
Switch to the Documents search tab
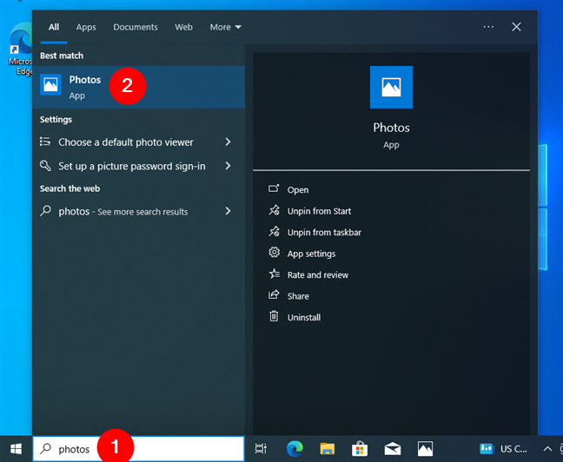pos(136,27)
